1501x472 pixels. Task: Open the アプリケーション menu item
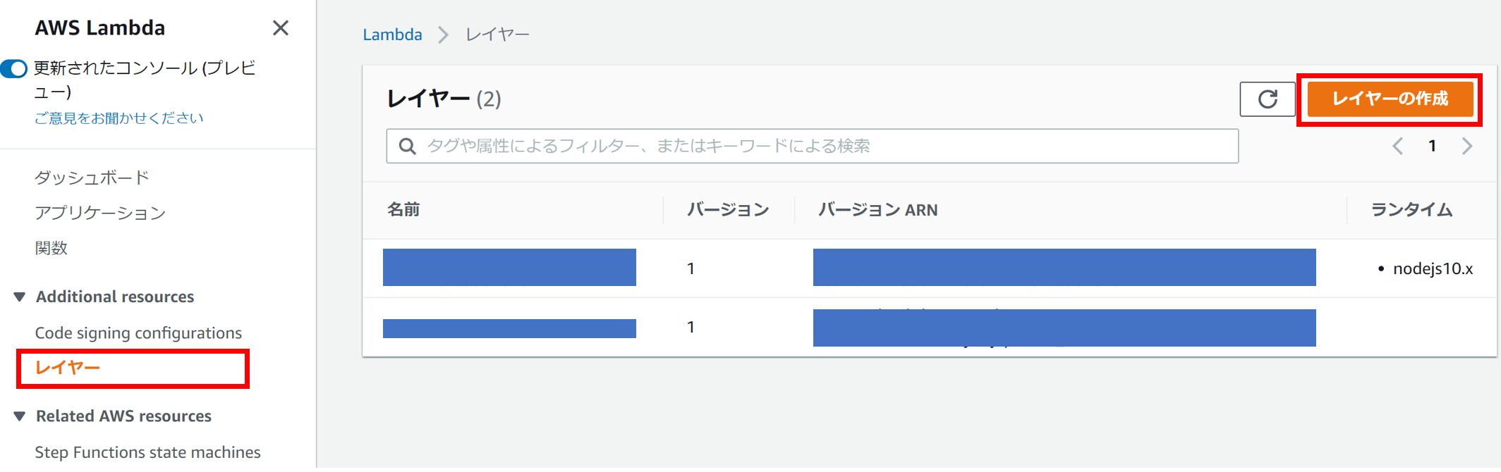100,213
